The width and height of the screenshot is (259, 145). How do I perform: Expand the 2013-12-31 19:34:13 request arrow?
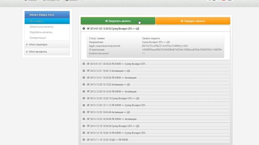point(84,71)
